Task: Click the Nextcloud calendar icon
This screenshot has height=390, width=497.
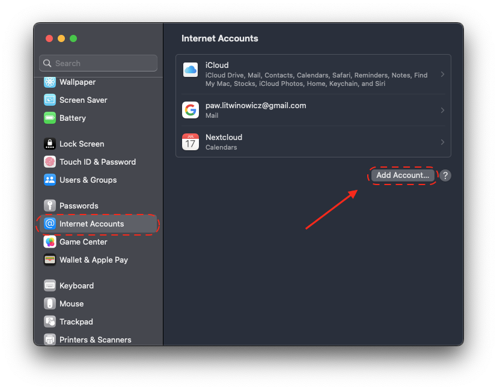Action: point(191,142)
